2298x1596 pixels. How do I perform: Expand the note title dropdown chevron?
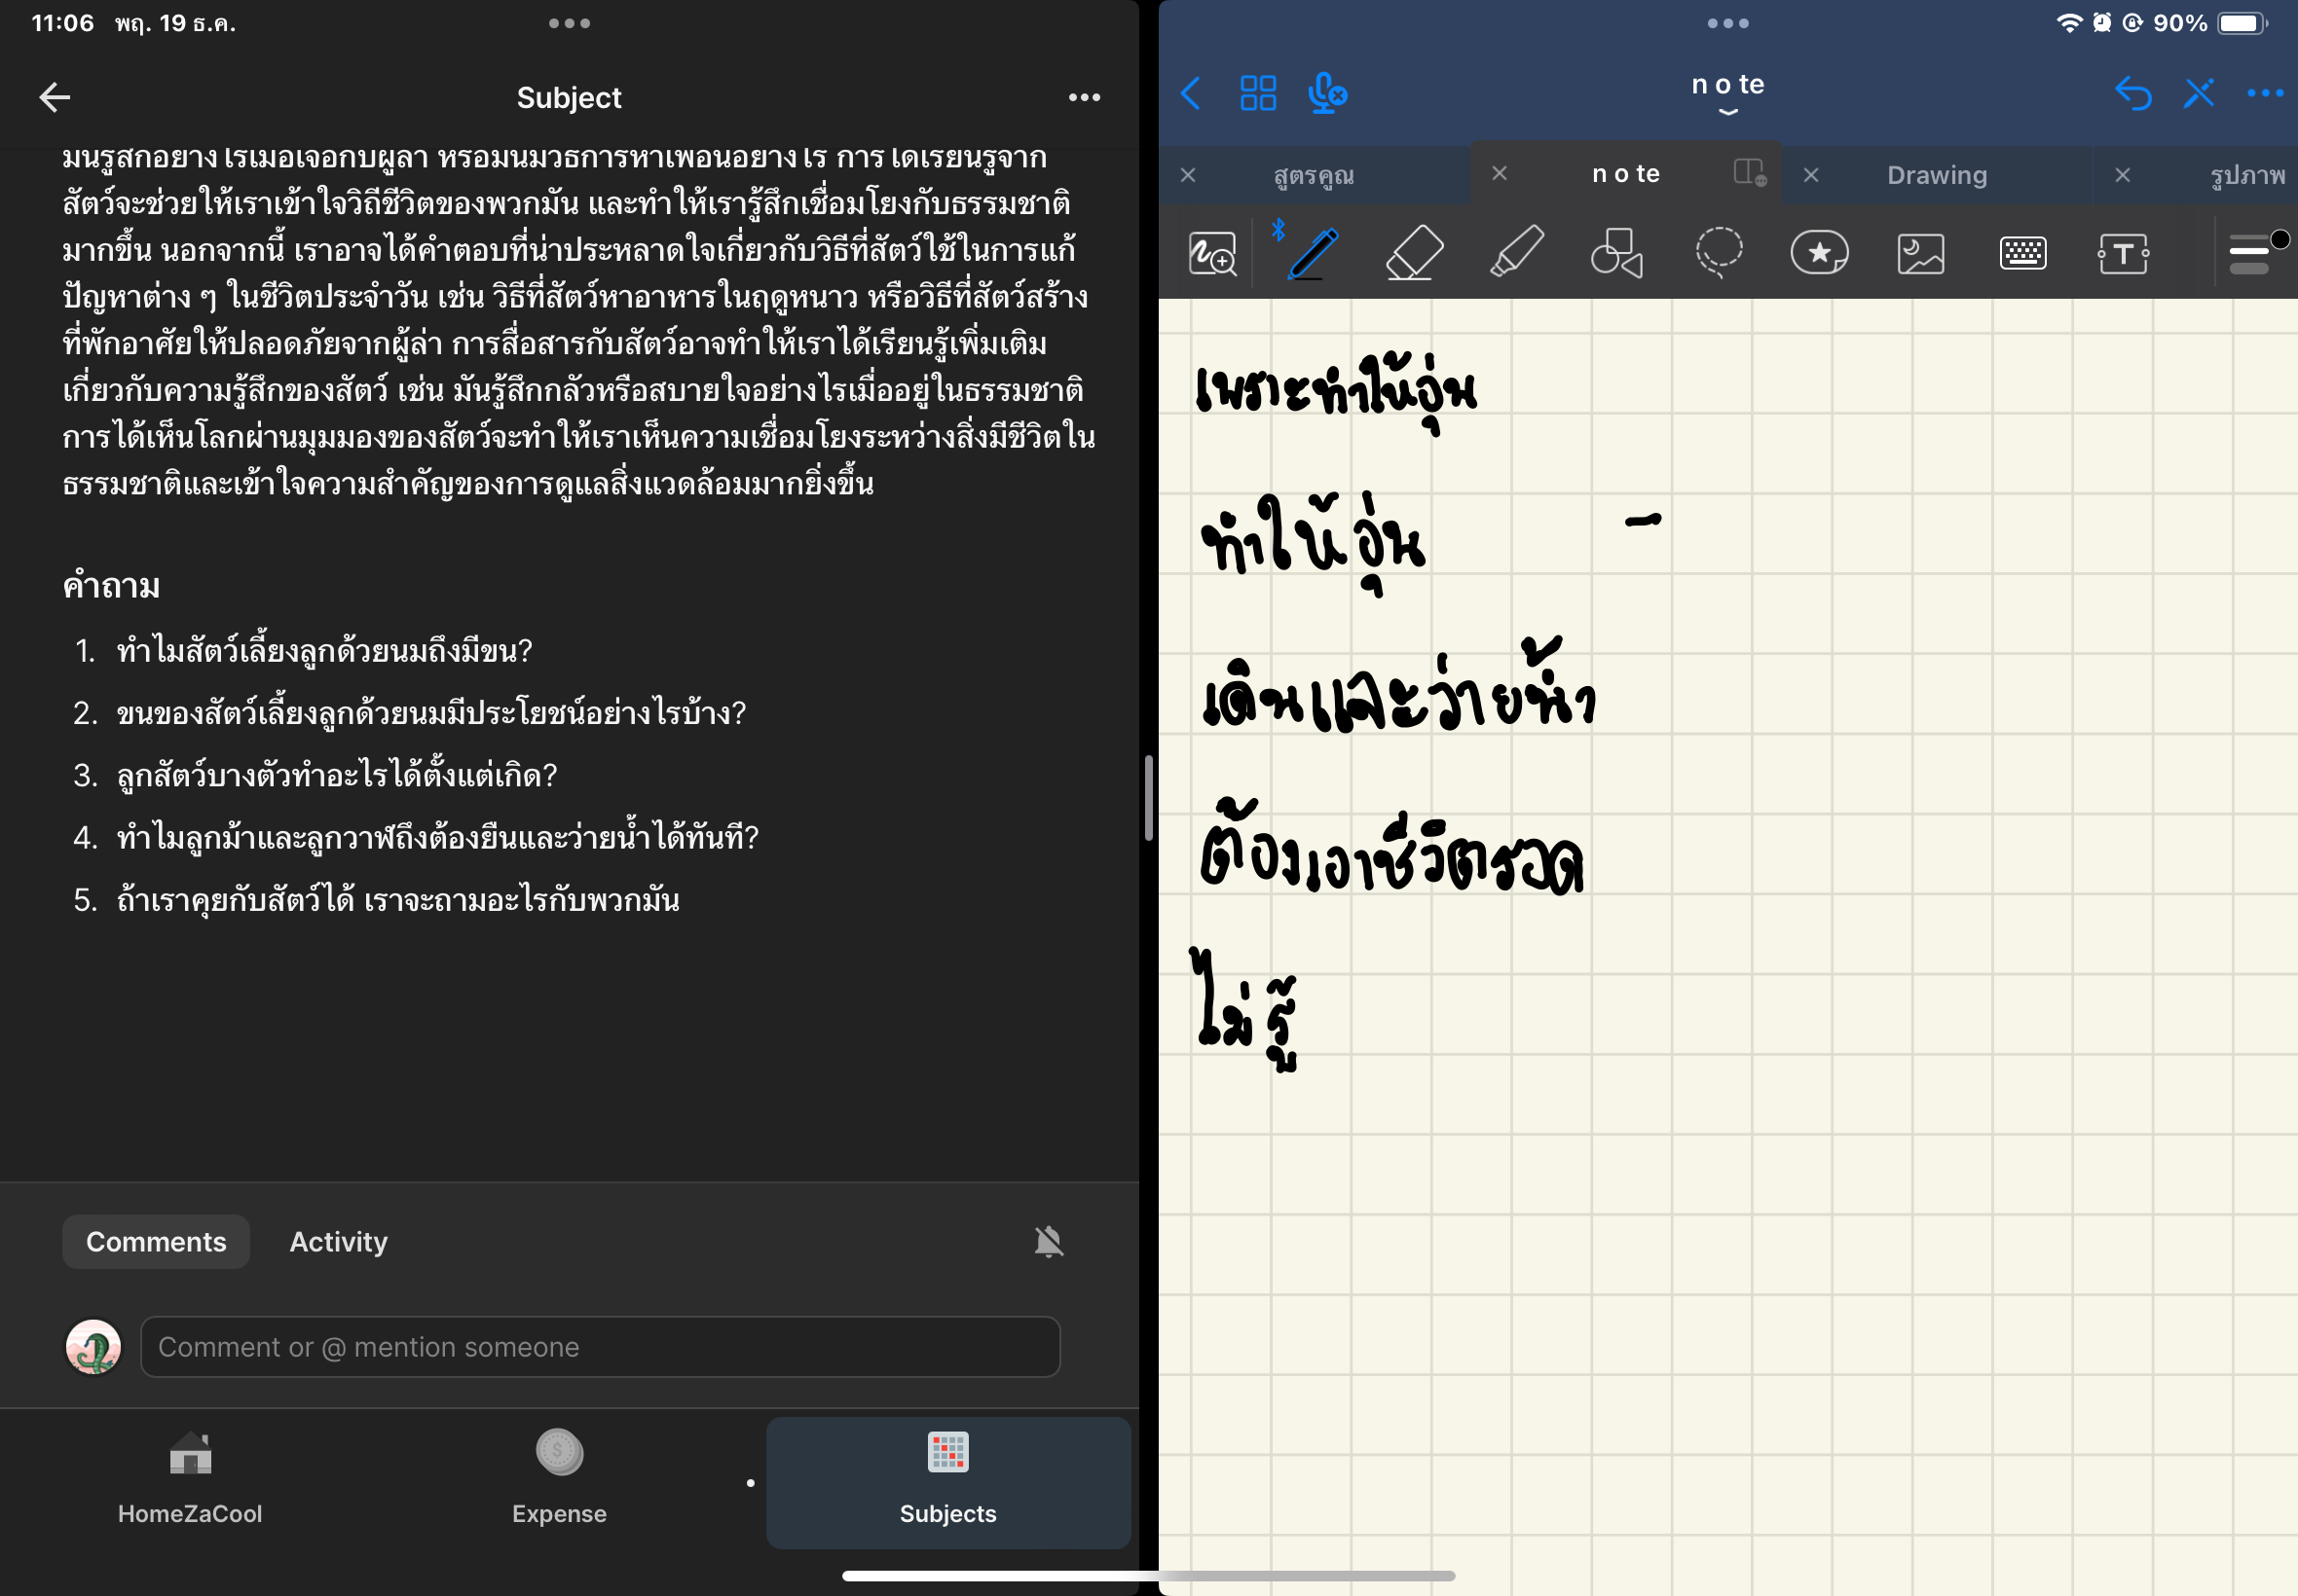coord(1727,112)
